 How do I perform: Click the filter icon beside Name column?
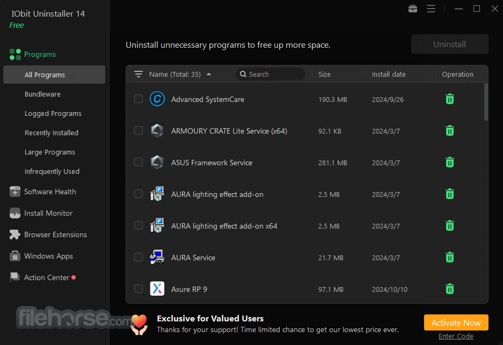tap(138, 75)
